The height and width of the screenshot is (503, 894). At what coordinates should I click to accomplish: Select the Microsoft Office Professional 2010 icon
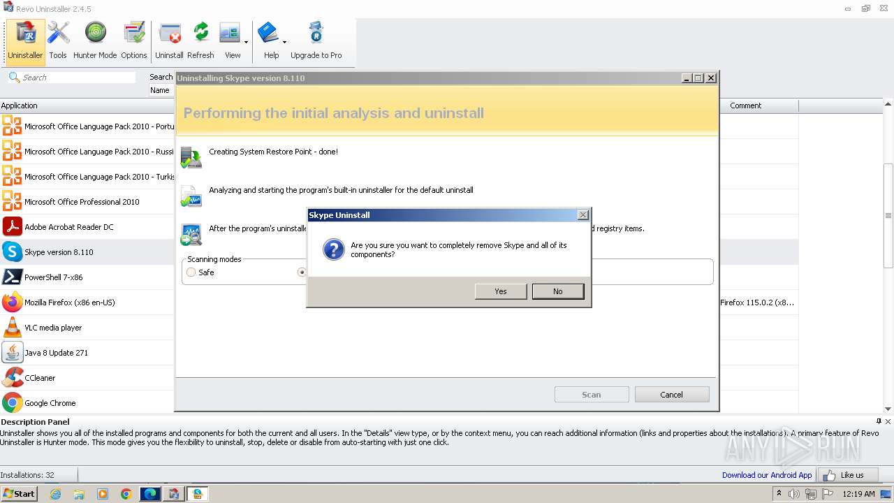click(12, 201)
